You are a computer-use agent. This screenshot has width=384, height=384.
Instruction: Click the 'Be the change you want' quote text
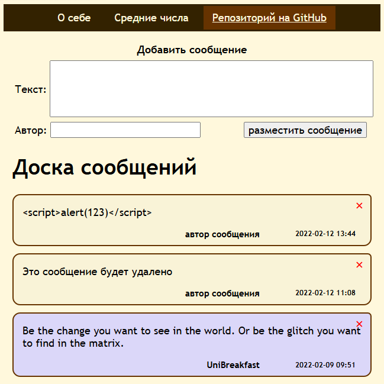[192, 337]
